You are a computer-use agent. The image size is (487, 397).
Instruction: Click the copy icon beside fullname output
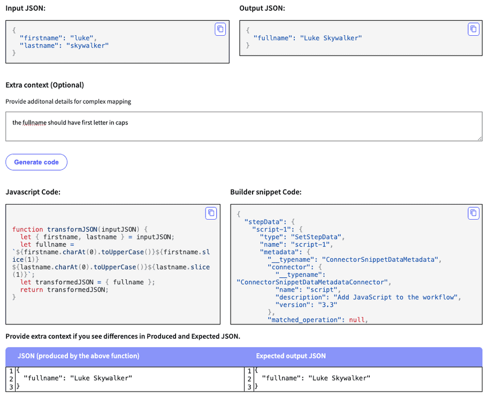[473, 29]
